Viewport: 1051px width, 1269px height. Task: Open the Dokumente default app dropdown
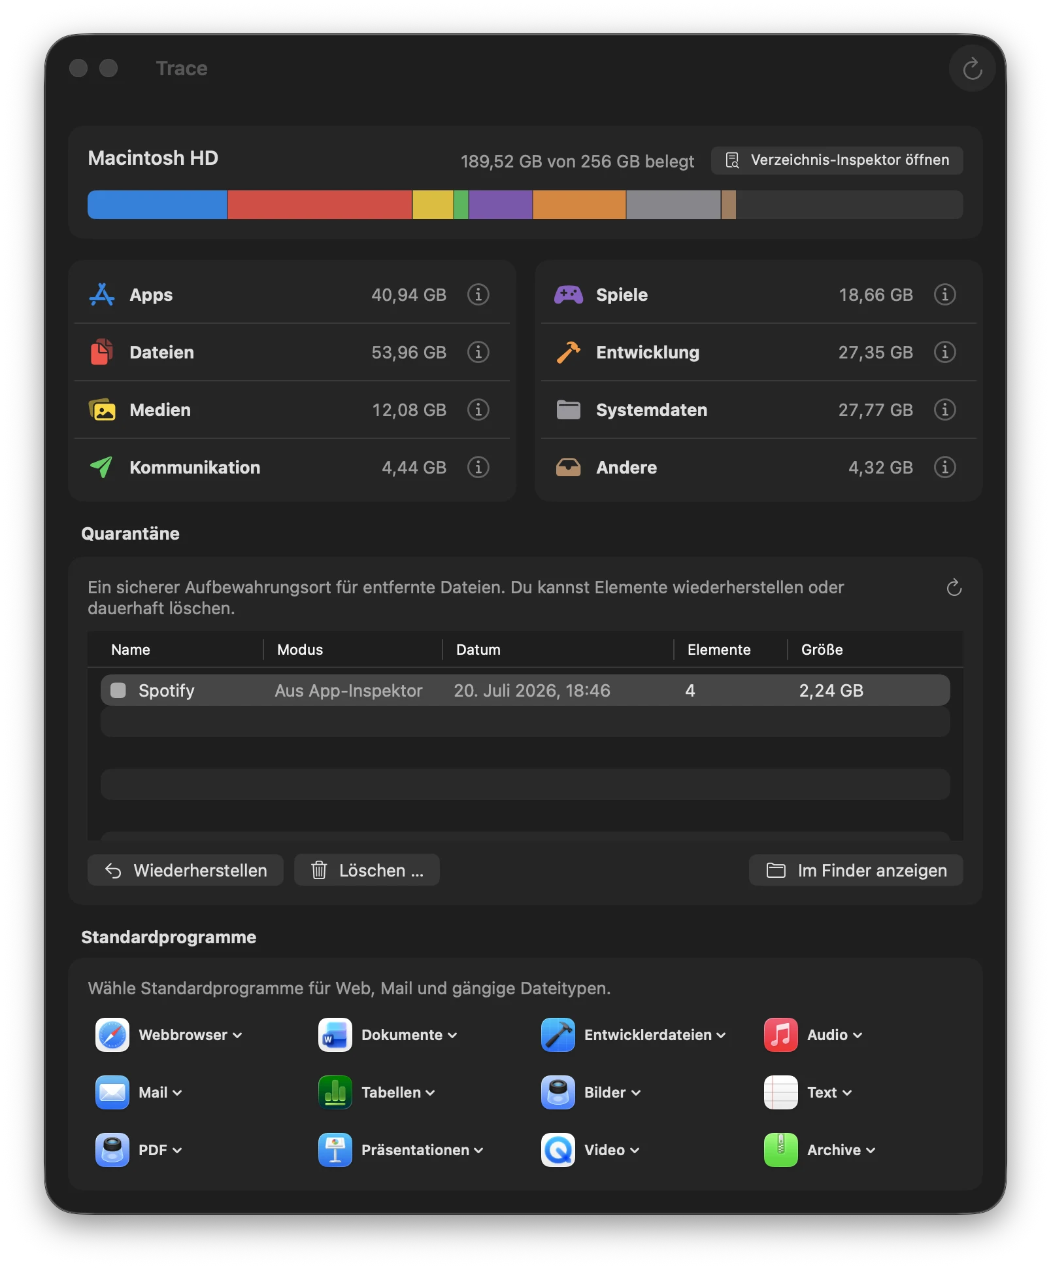(409, 1035)
